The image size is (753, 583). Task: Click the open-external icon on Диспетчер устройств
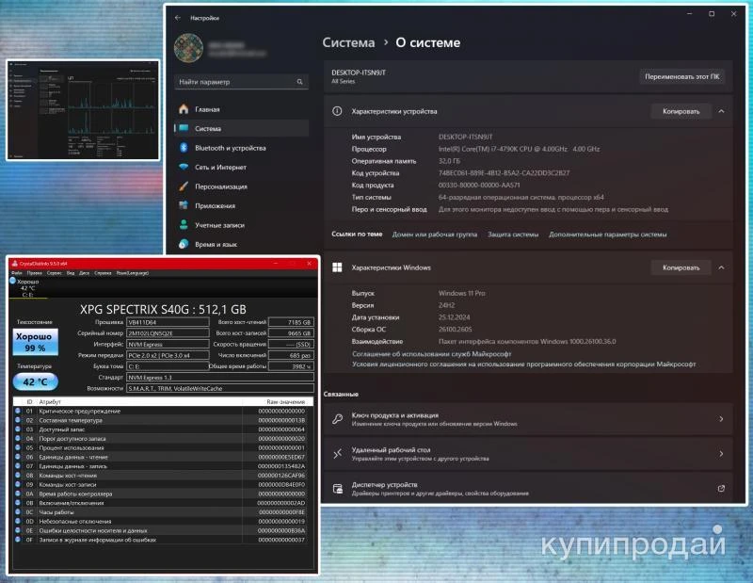point(721,489)
